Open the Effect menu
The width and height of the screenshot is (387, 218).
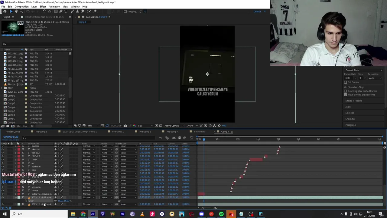point(43,7)
